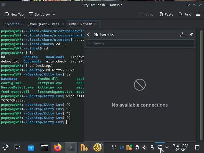Open the lion icon game window
Viewport: 204px width, 153px height.
click(98, 147)
